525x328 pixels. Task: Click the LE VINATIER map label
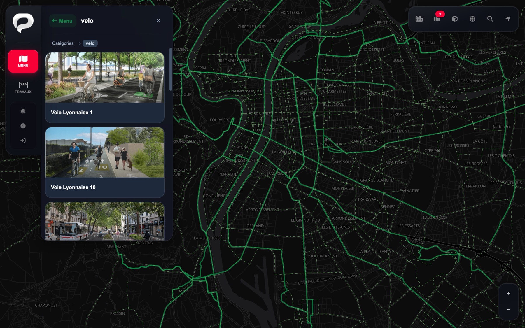click(408, 191)
